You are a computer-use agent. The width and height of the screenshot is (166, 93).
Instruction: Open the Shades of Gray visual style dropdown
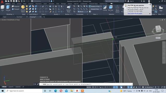click(95, 6)
